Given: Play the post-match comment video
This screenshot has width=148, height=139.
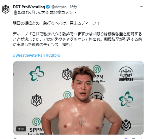Looking at the screenshot, I should point(78,98).
